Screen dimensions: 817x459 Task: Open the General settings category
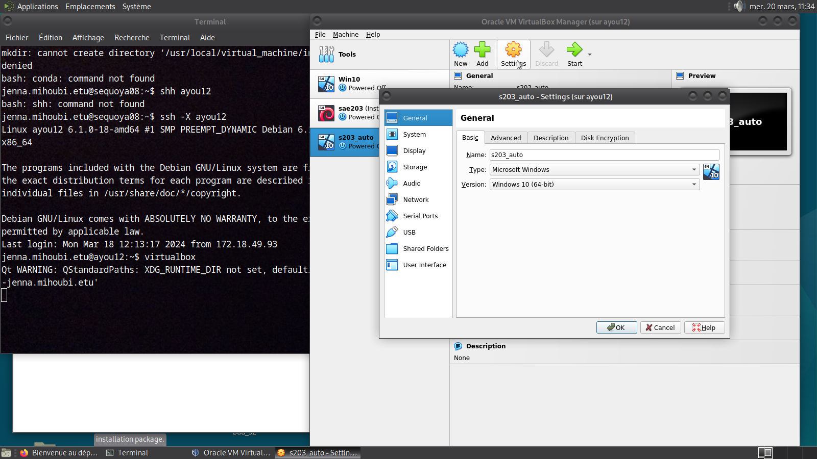coord(418,118)
